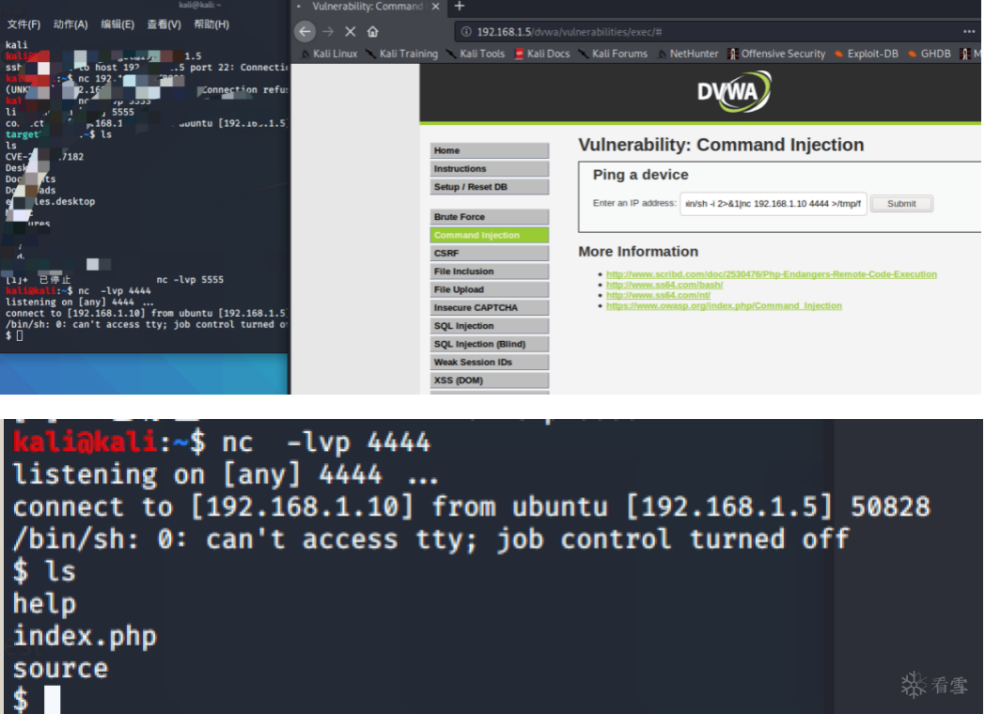985x714 pixels.
Task: Open Kali Linux bookmark
Action: [x=329, y=54]
